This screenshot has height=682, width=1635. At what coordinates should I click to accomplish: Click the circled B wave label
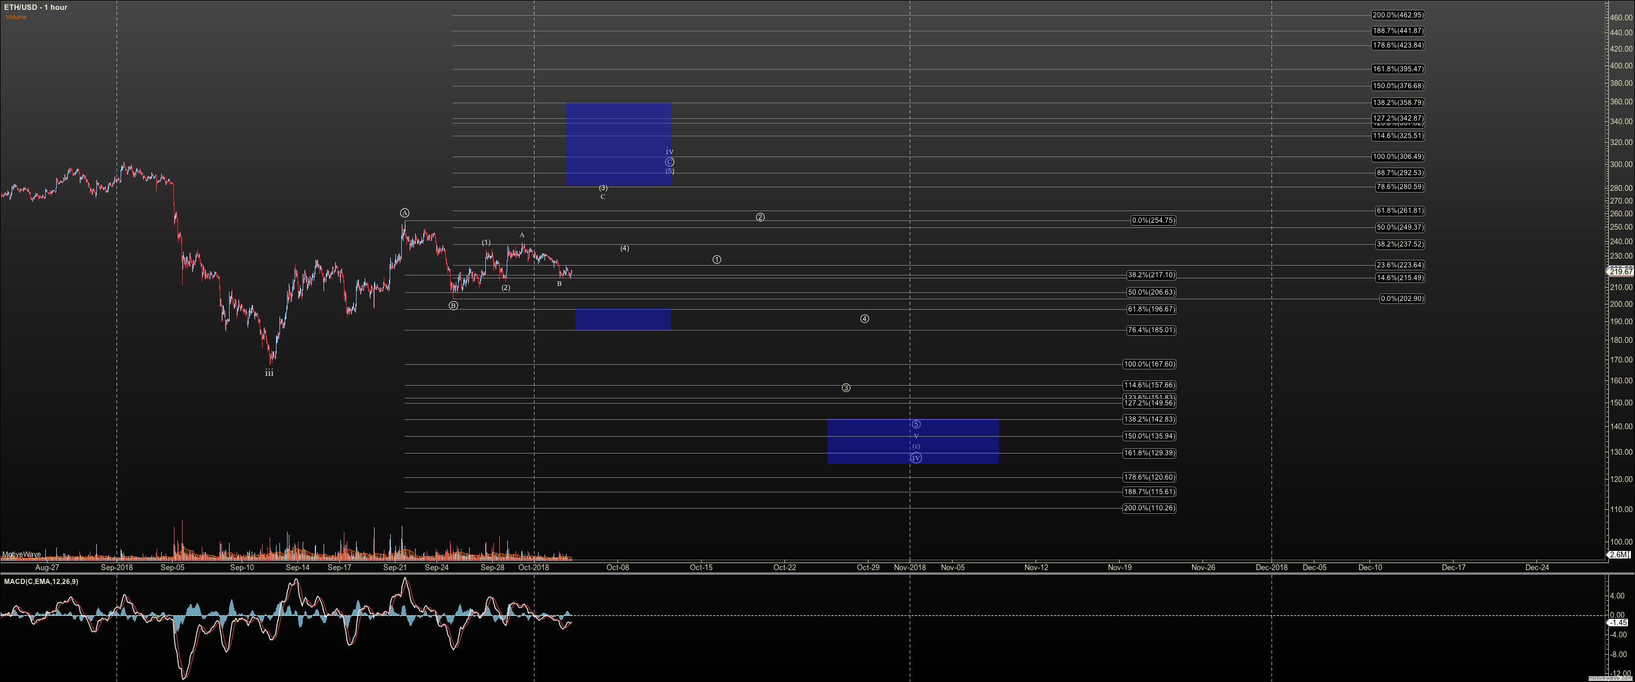point(453,306)
